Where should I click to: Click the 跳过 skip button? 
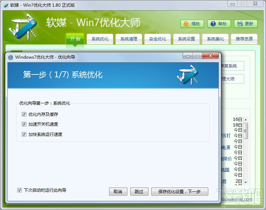click(x=139, y=191)
